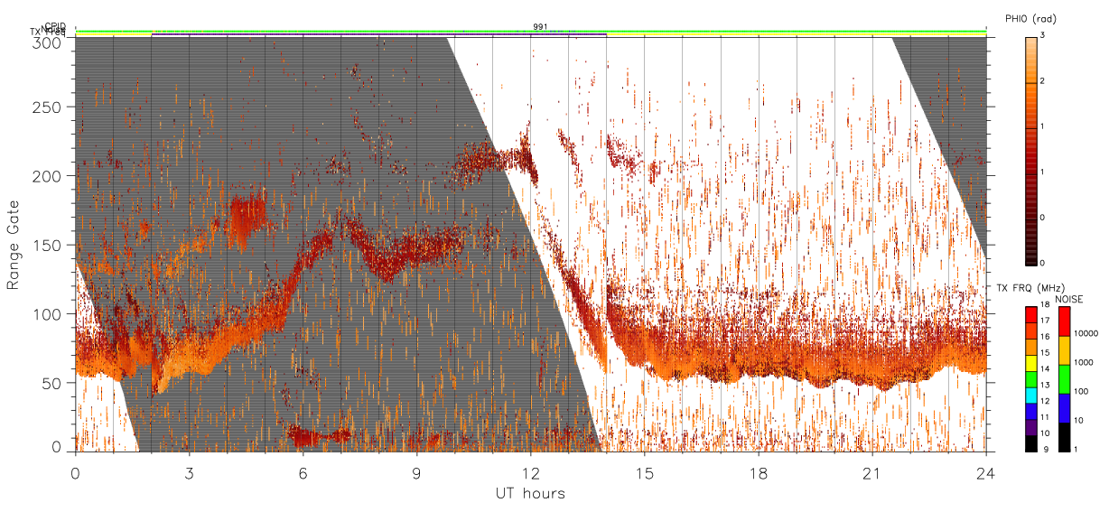Viewport: 1109px width, 512px height.
Task: Pick the blue NOISE swatch between 10 and 100
Action: pyautogui.click(x=1064, y=407)
